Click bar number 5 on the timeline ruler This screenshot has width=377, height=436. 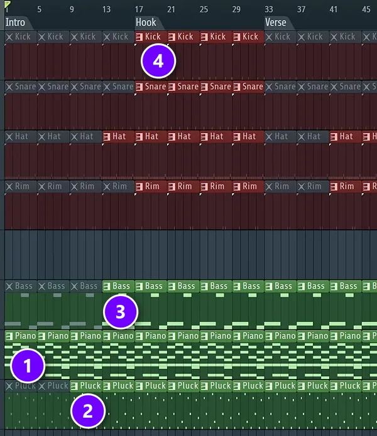39,9
